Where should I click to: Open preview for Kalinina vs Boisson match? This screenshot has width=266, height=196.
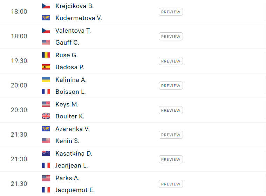(x=171, y=86)
